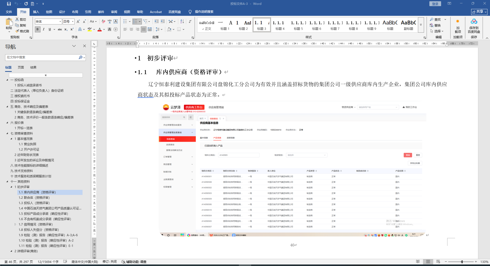Open the bullet list style dropdown arrow
The width and height of the screenshot is (490, 266).
(130, 22)
